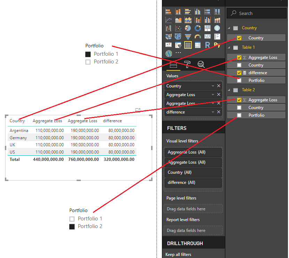Select the ArcGIS Maps visual
Image resolution: width=289 pixels, height=258 pixels.
tap(169, 53)
